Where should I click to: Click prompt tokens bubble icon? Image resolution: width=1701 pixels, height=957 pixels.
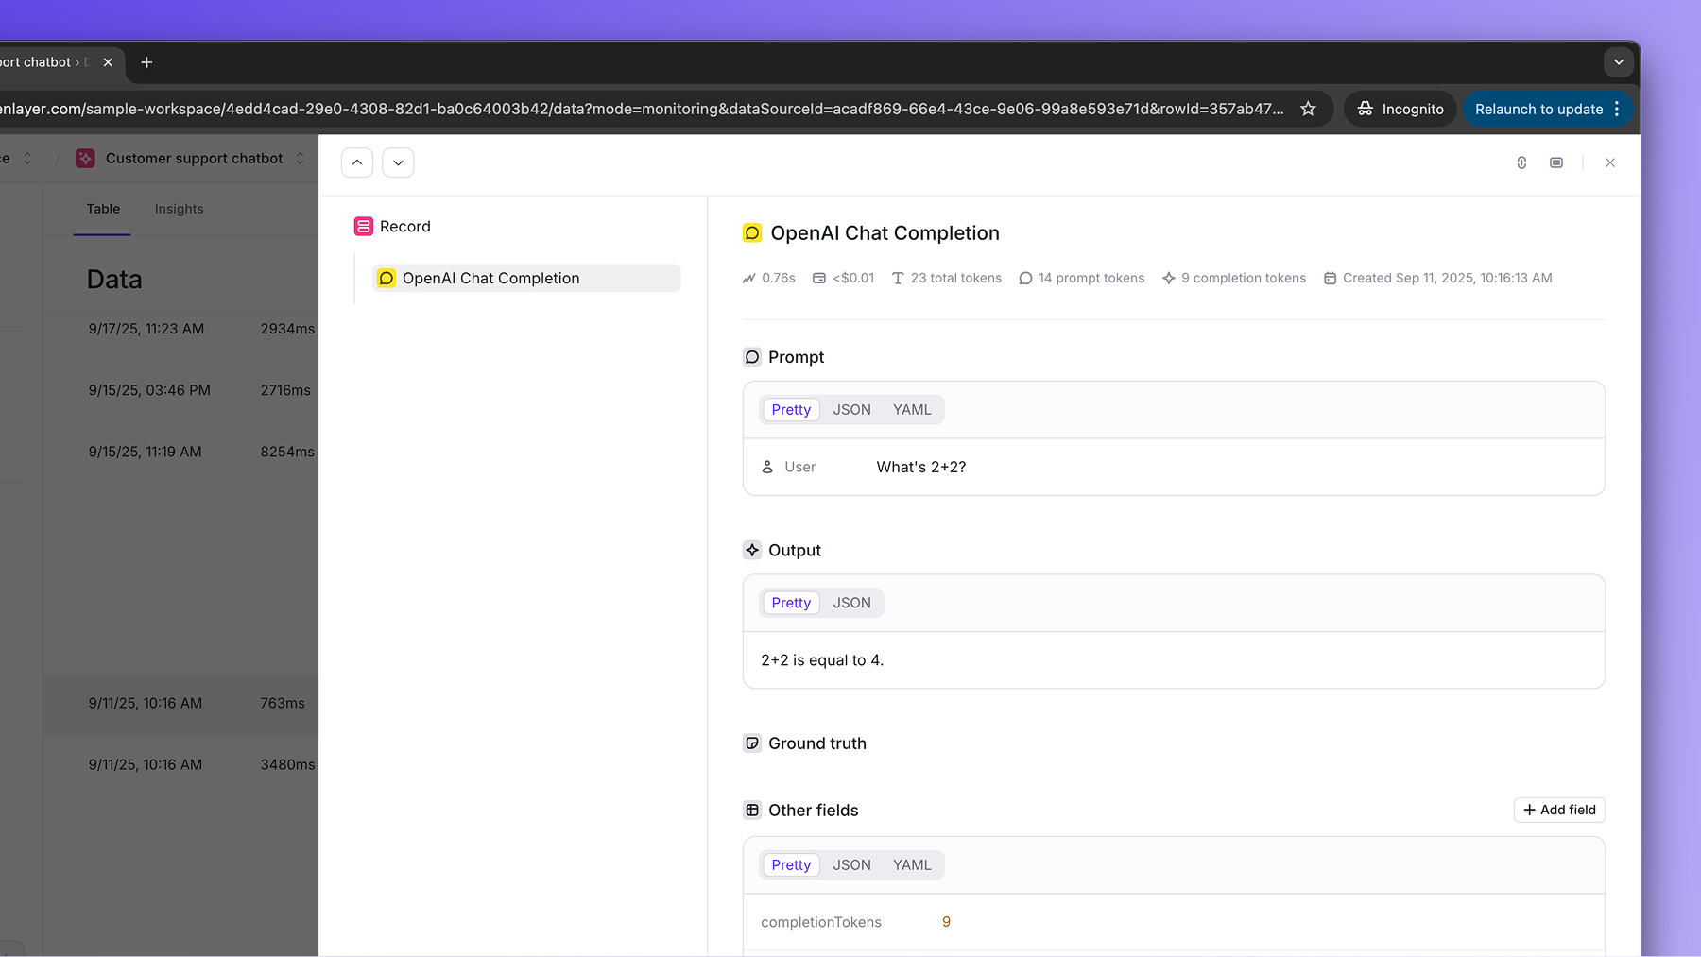pyautogui.click(x=1025, y=279)
